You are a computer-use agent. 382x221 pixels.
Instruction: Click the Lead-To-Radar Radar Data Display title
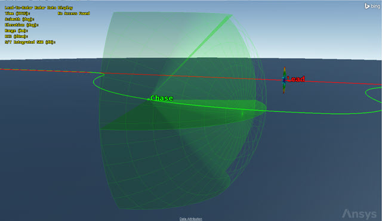[39, 8]
